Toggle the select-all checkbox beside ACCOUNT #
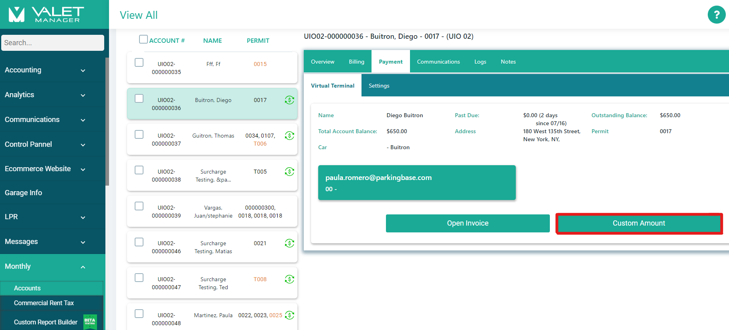The width and height of the screenshot is (729, 330). 143,39
